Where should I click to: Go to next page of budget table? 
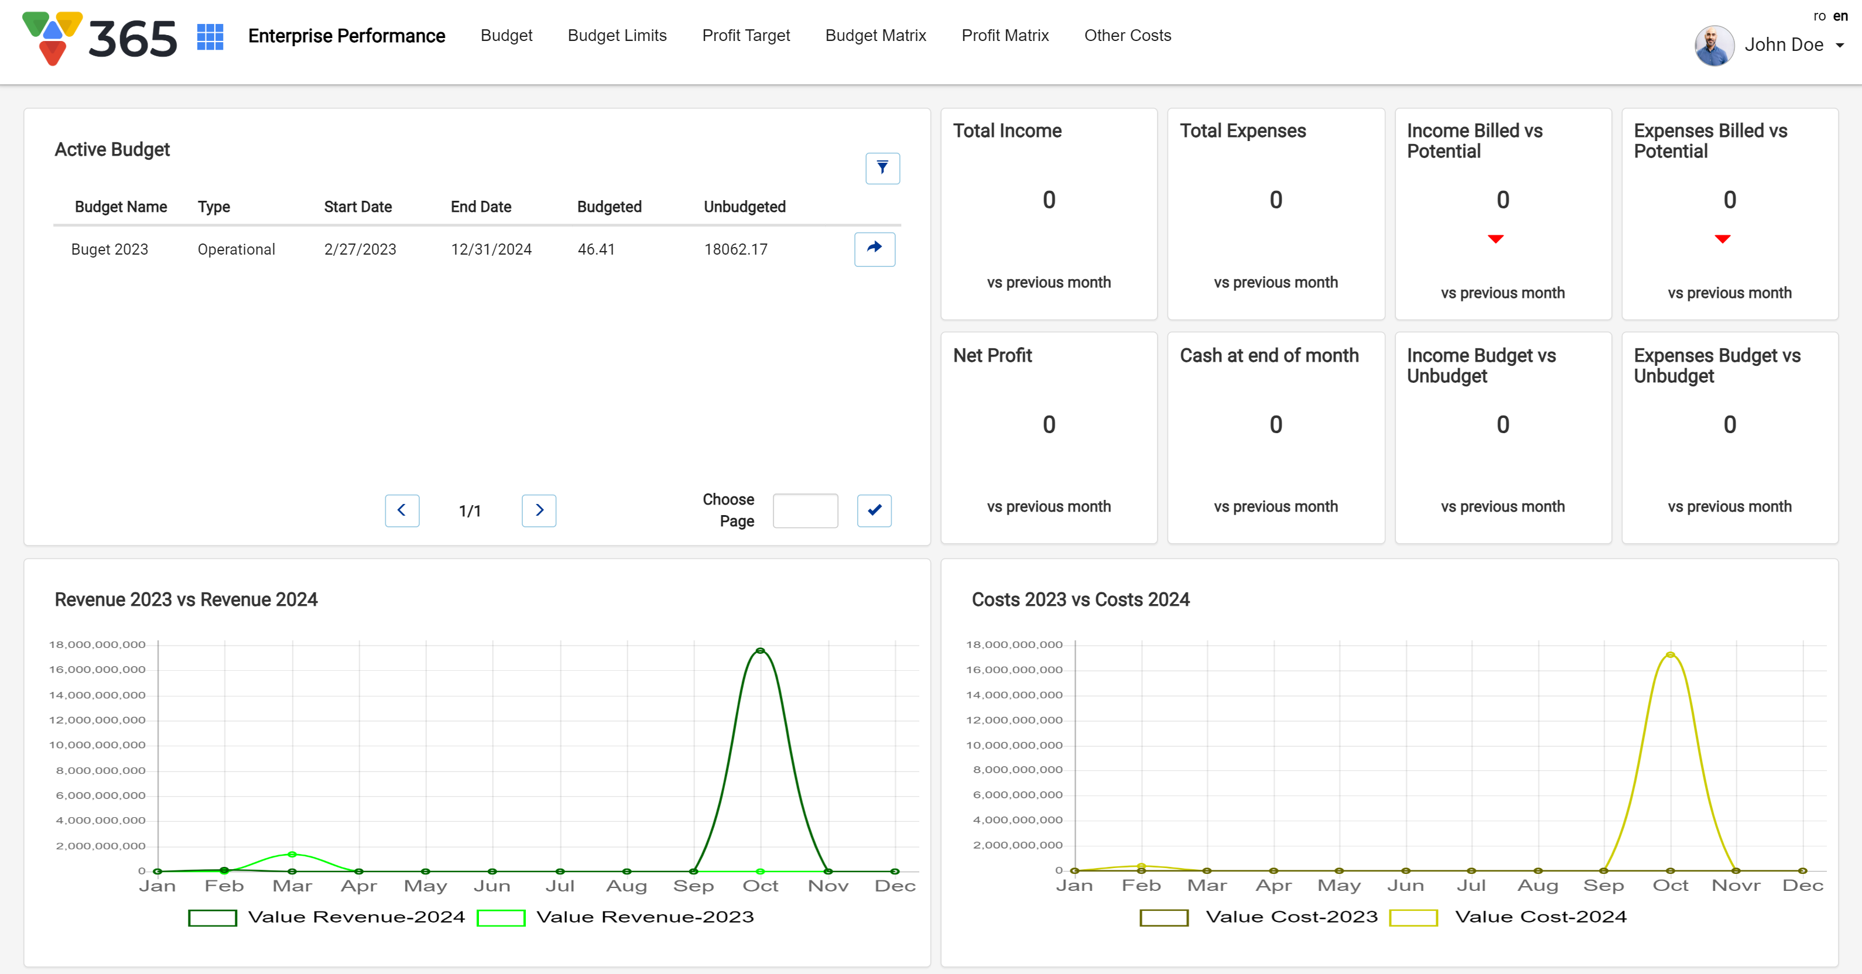click(539, 510)
